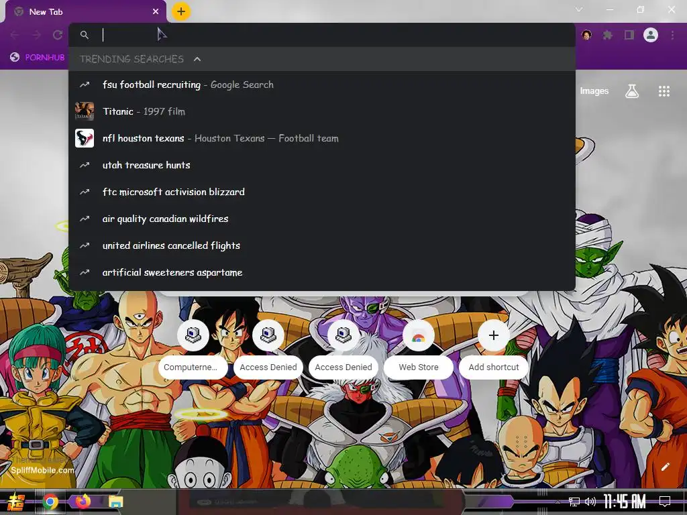This screenshot has width=687, height=515.
Task: Open File Explorer from the taskbar
Action: 116,502
